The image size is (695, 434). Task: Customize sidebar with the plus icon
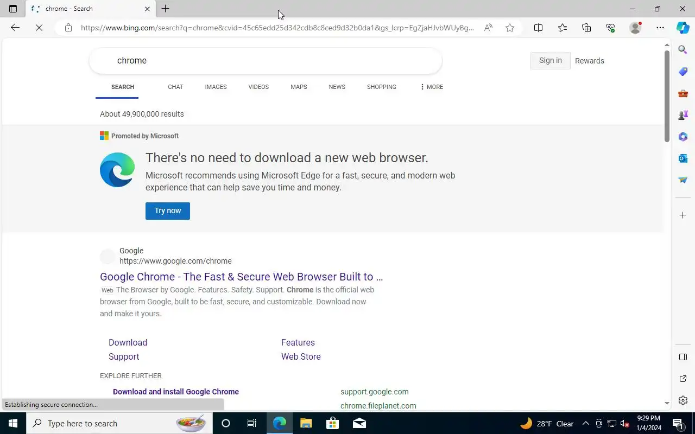click(683, 215)
